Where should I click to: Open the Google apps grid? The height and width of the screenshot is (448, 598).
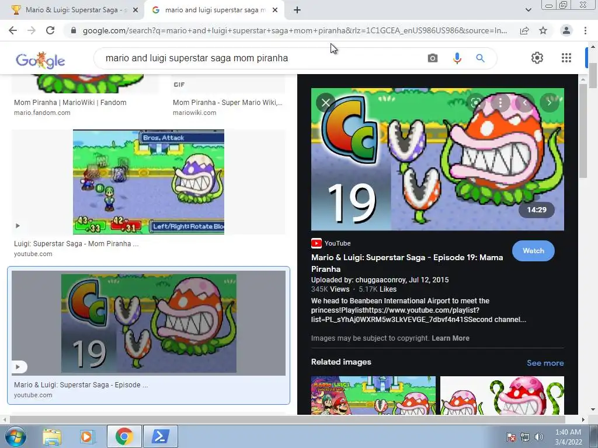(x=566, y=58)
